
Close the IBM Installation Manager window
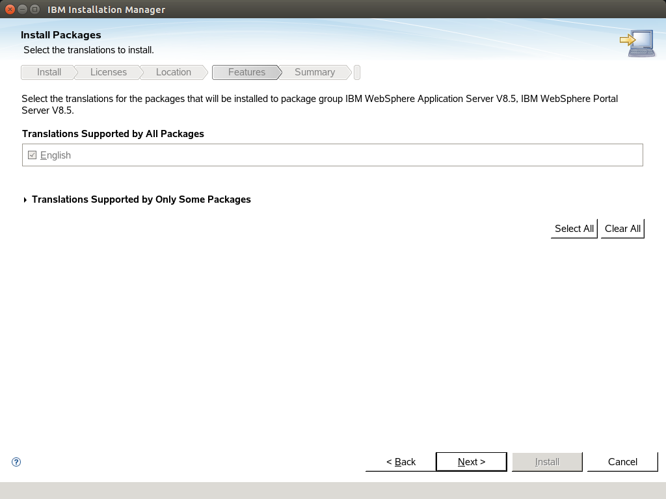pyautogui.click(x=10, y=9)
